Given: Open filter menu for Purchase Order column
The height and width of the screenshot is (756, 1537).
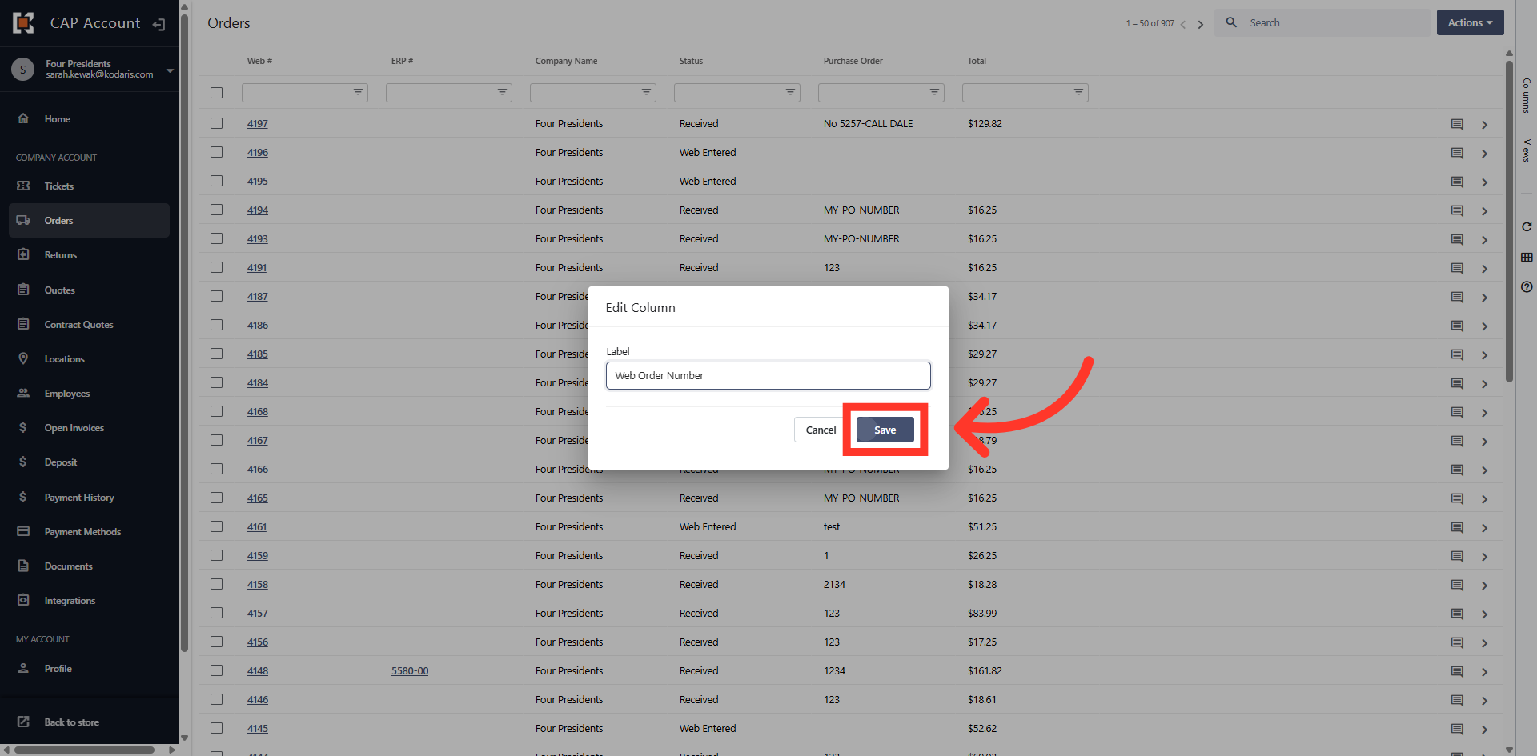Looking at the screenshot, I should [x=934, y=92].
